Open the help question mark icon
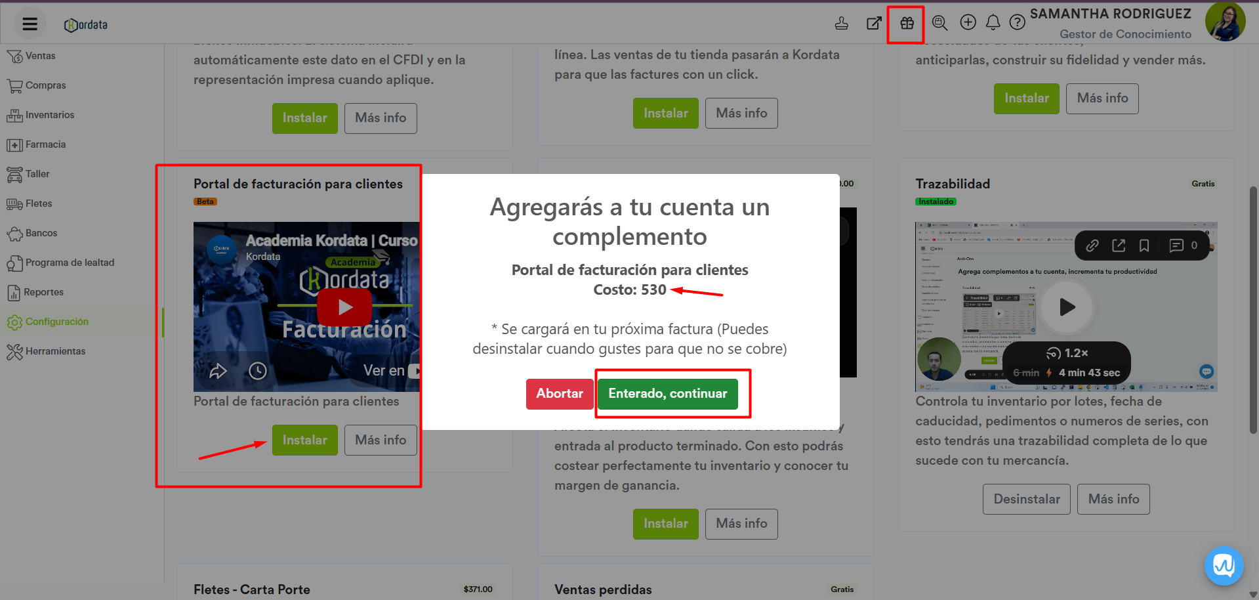1259x600 pixels. [x=1017, y=23]
